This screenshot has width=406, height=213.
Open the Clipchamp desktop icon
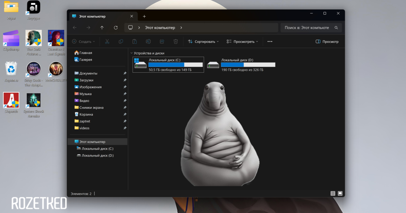click(x=11, y=39)
